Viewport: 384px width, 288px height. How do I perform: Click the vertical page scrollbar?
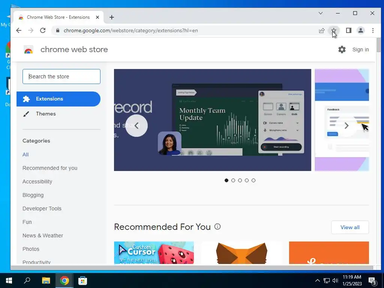tap(379, 45)
